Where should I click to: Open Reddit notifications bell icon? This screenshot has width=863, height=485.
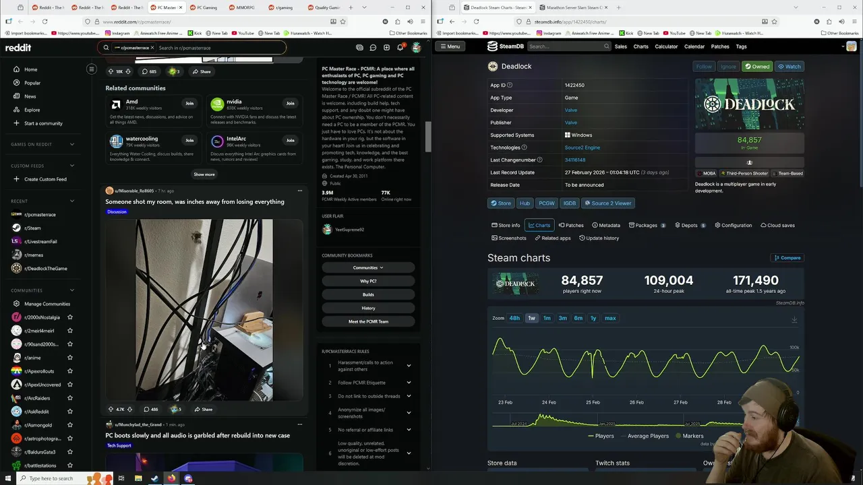coord(400,48)
